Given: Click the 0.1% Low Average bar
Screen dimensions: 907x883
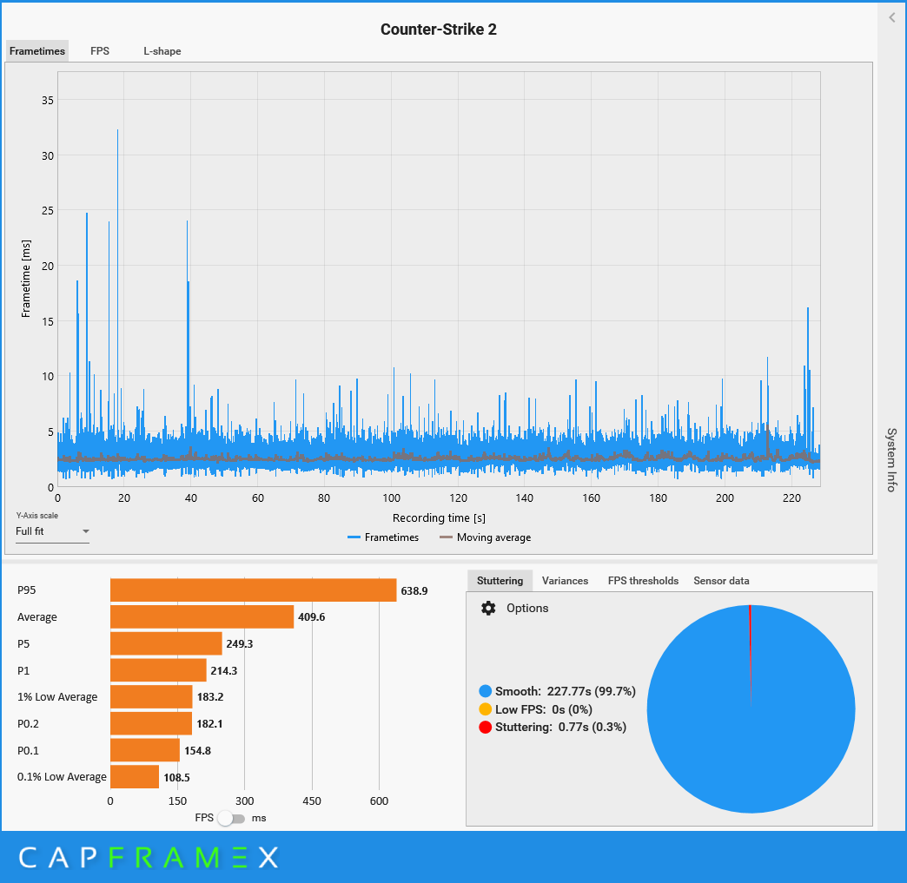Looking at the screenshot, I should [135, 776].
